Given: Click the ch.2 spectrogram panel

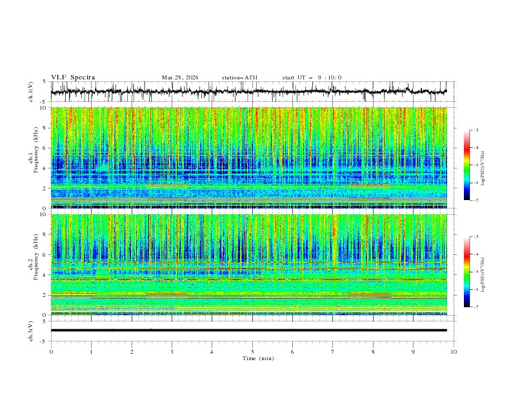Looking at the screenshot, I should [x=249, y=265].
